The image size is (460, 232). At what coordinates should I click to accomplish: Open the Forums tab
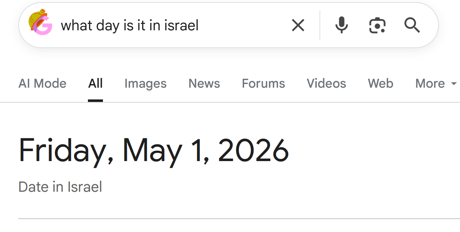pyautogui.click(x=263, y=83)
